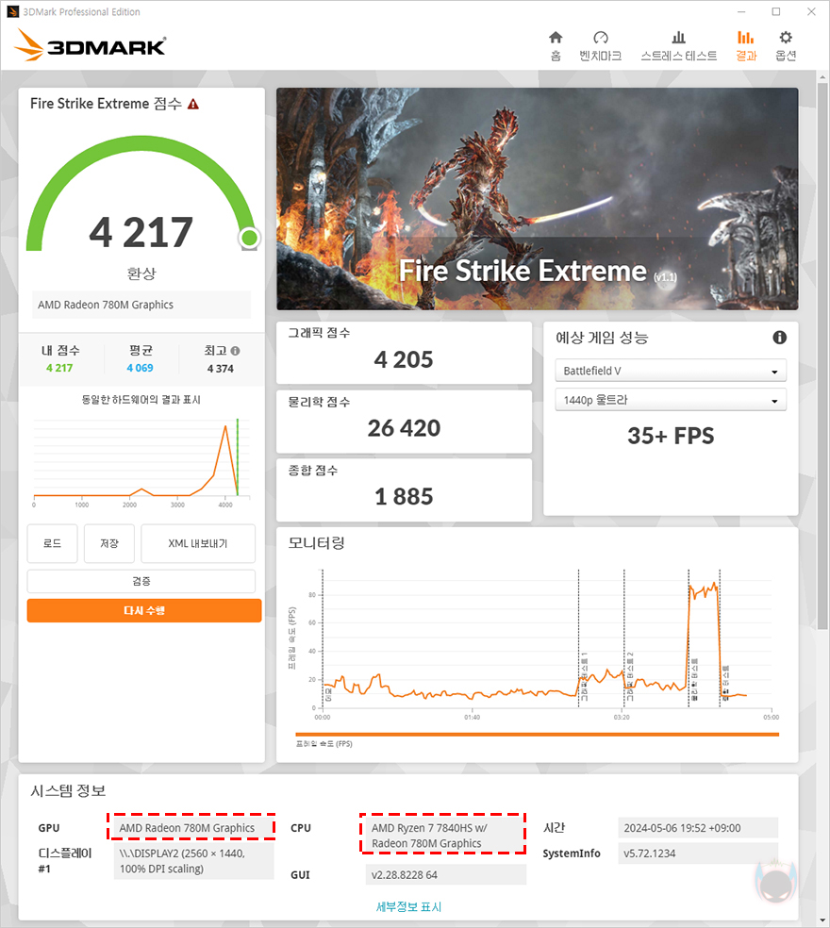Open the Battlefield V game dropdown
Viewport: 830px width, 928px height.
point(671,371)
